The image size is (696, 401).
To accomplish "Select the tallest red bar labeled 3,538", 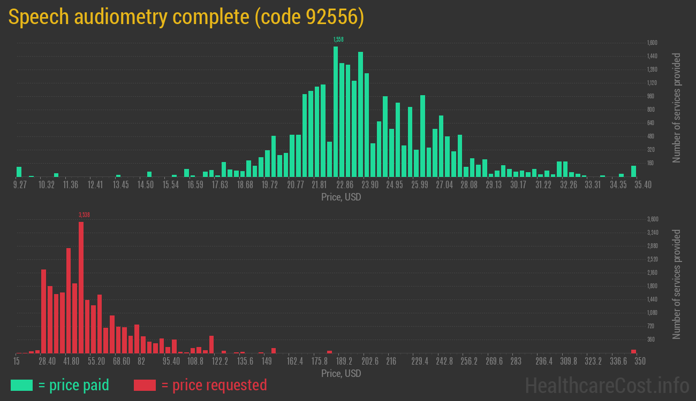I will pos(81,287).
